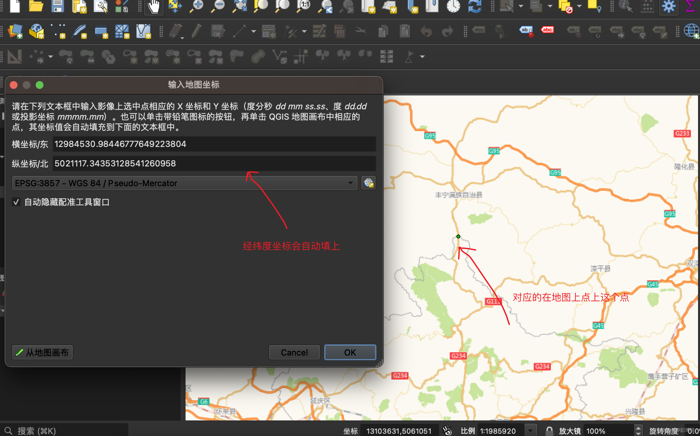Click the Zoom In magnifier tool
The width and height of the screenshot is (700, 436).
click(x=197, y=6)
